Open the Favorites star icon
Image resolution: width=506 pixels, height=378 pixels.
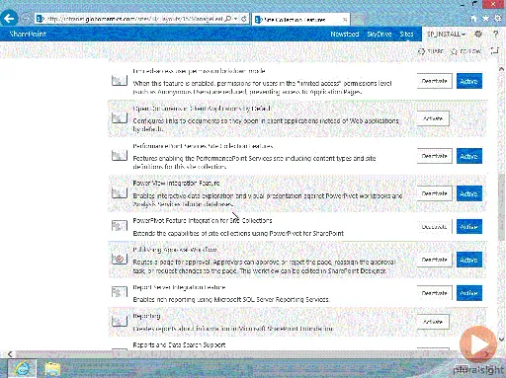click(485, 19)
